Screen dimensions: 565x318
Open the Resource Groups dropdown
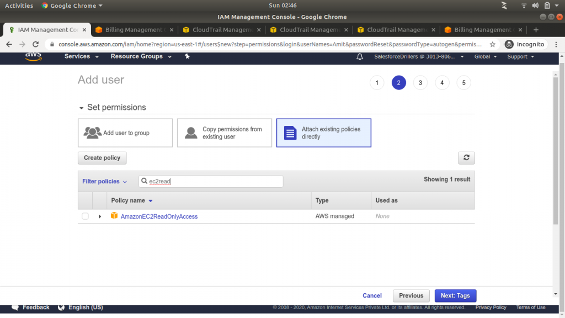141,57
